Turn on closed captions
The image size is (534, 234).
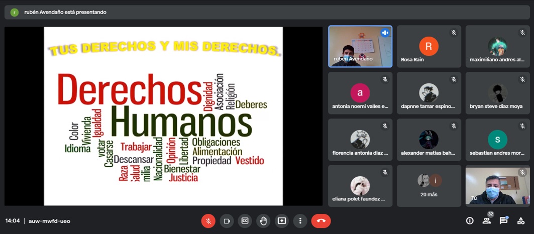(x=245, y=221)
